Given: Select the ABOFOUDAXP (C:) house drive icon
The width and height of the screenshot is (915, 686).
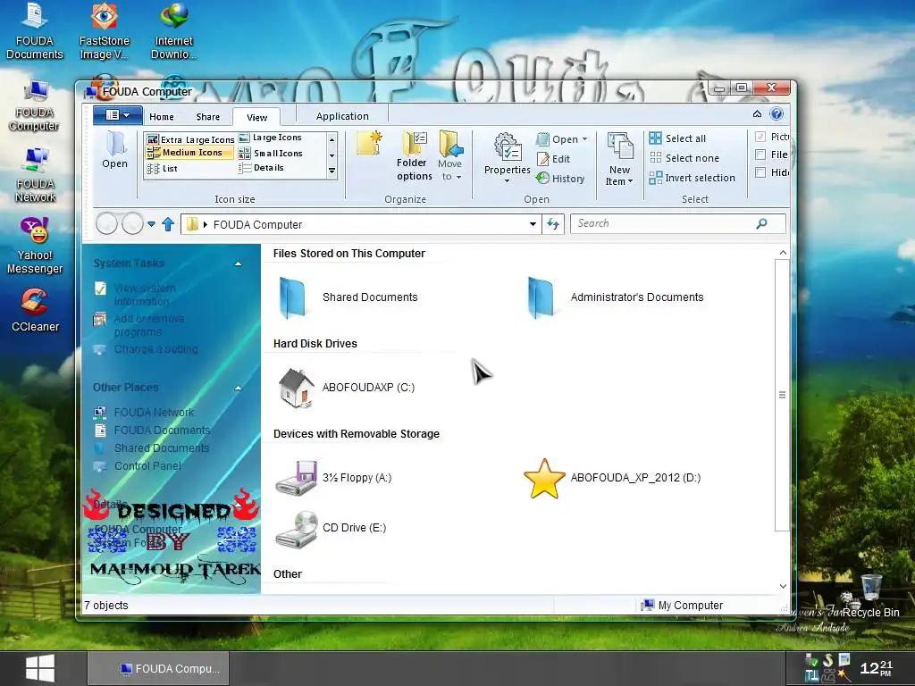Looking at the screenshot, I should (x=297, y=388).
